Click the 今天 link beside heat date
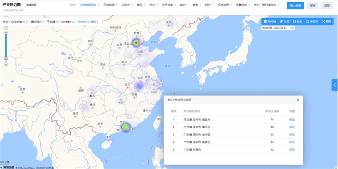The height and width of the screenshot is (169, 338). [x=291, y=28]
